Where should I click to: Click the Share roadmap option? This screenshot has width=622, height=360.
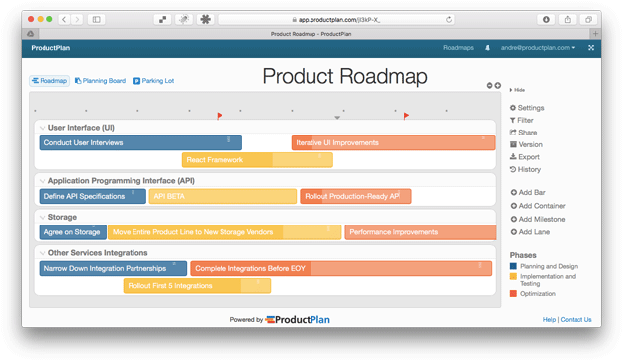coord(523,133)
